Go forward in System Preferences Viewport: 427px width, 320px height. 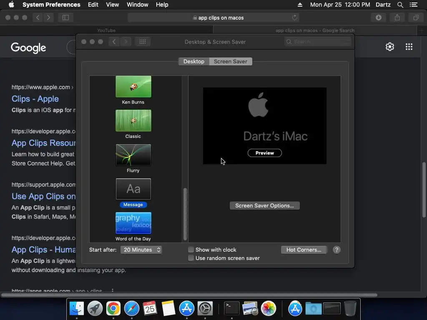click(126, 42)
